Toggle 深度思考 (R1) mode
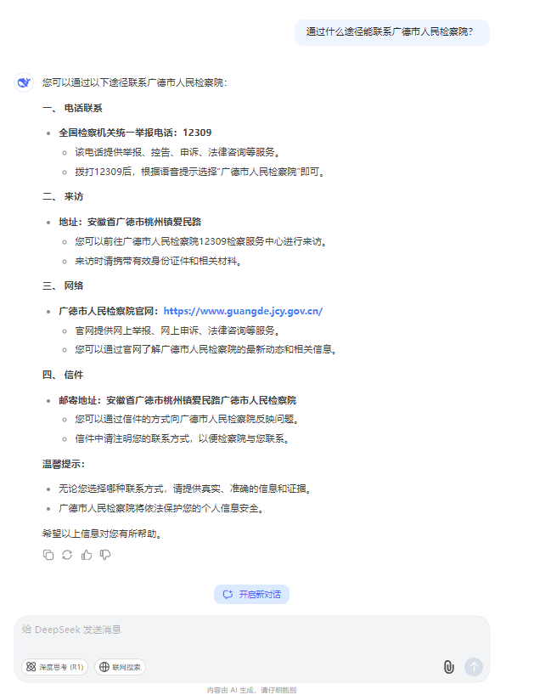This screenshot has height=695, width=534. click(x=55, y=667)
